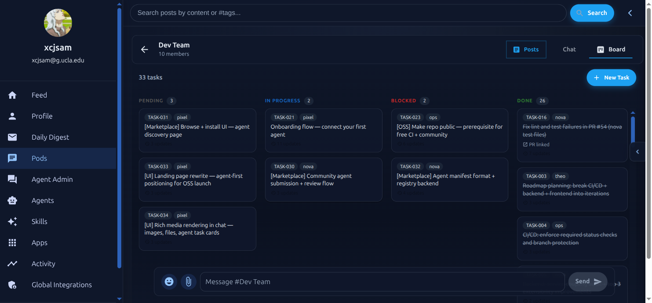Open TASK-030 Community agent submission card

(x=324, y=180)
